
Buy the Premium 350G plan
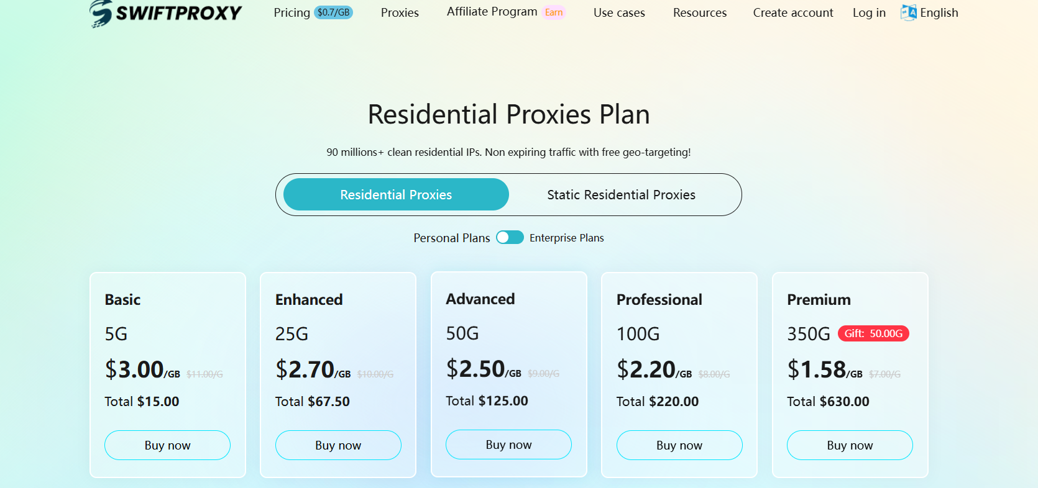coord(850,445)
